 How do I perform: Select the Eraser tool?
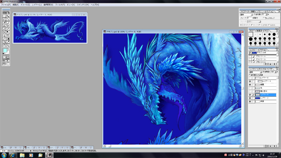4,29
